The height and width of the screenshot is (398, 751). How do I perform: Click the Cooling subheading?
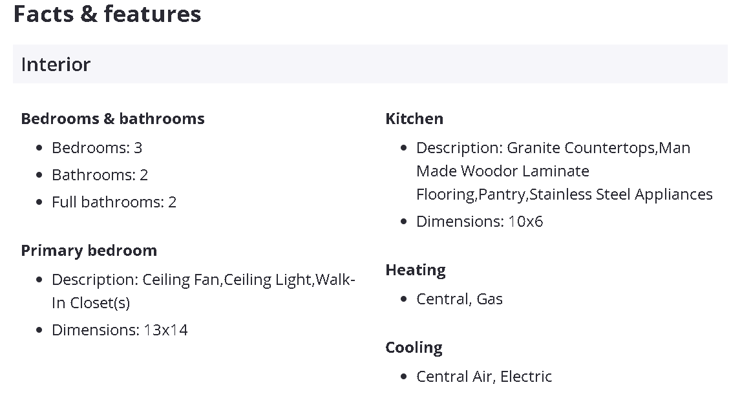coord(414,348)
